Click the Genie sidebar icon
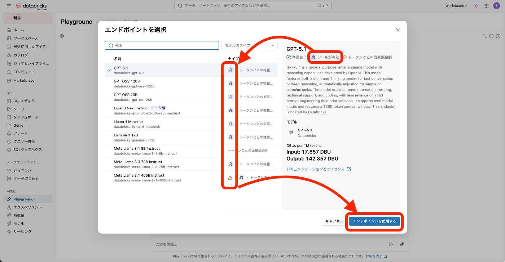 coord(9,125)
